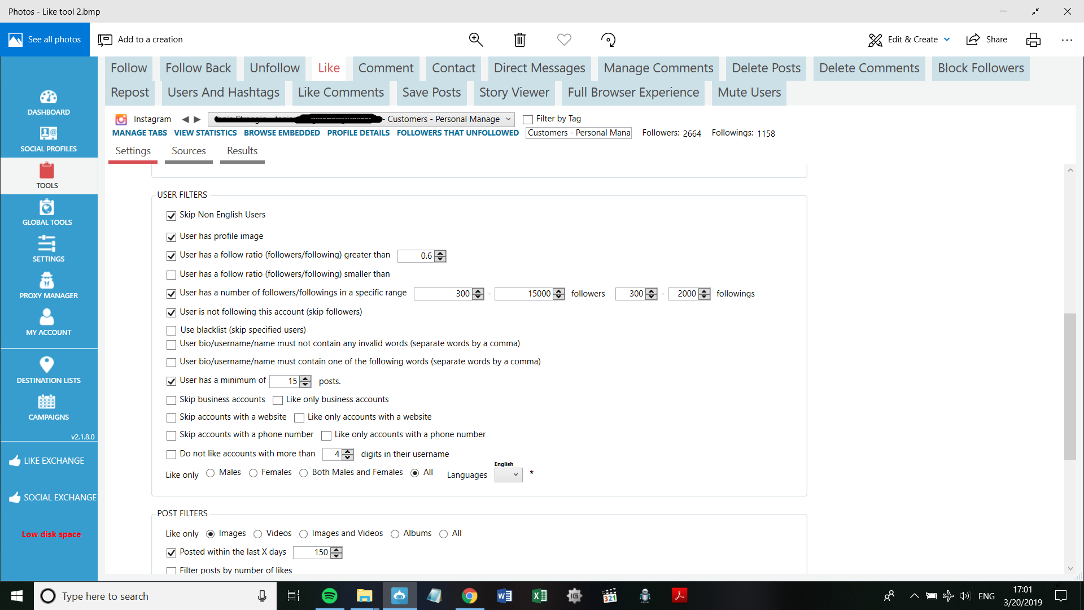The width and height of the screenshot is (1084, 610).
Task: Select Videos post filter radio
Action: (257, 534)
